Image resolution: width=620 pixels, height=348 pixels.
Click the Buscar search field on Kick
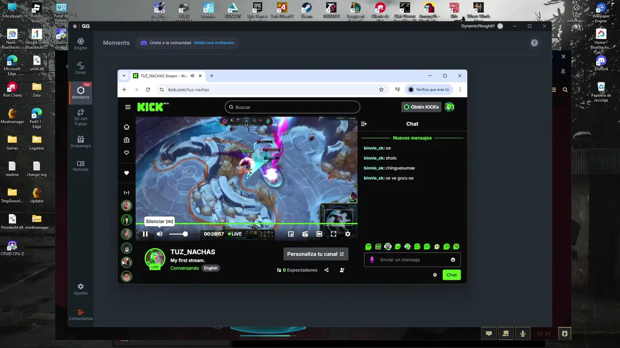pos(293,107)
